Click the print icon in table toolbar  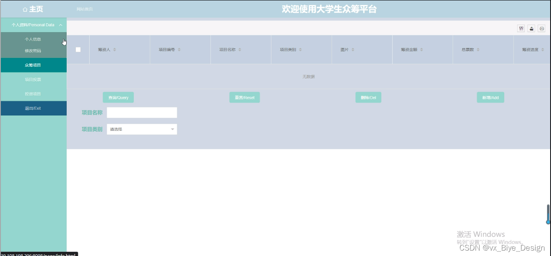542,28
